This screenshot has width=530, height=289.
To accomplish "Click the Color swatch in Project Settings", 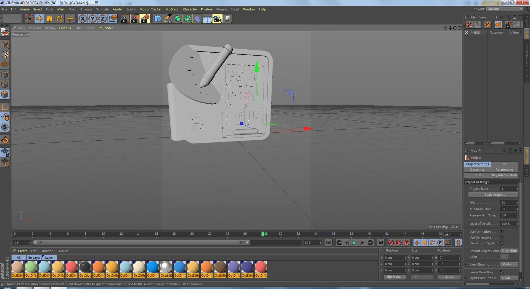I will 504,257.
